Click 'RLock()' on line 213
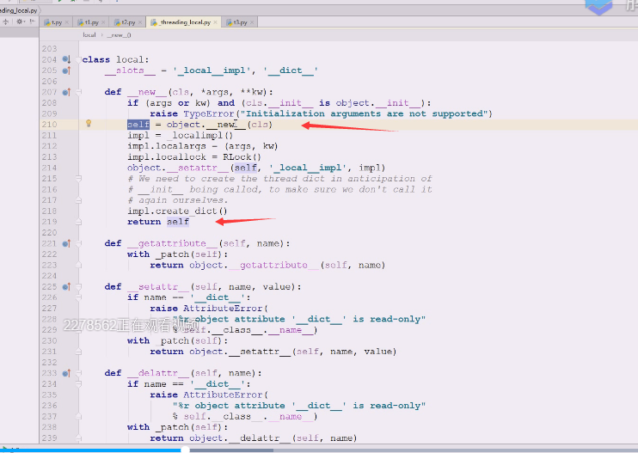 pos(242,157)
